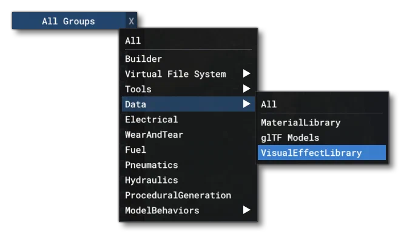Expand the ModelBehaviors submenu arrow
Viewport: 401px width, 234px height.
coord(246,210)
